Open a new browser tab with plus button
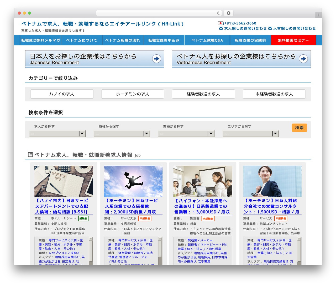 [318, 15]
